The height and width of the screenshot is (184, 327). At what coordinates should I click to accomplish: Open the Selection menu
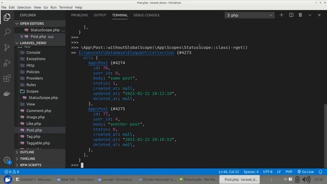click(x=24, y=7)
